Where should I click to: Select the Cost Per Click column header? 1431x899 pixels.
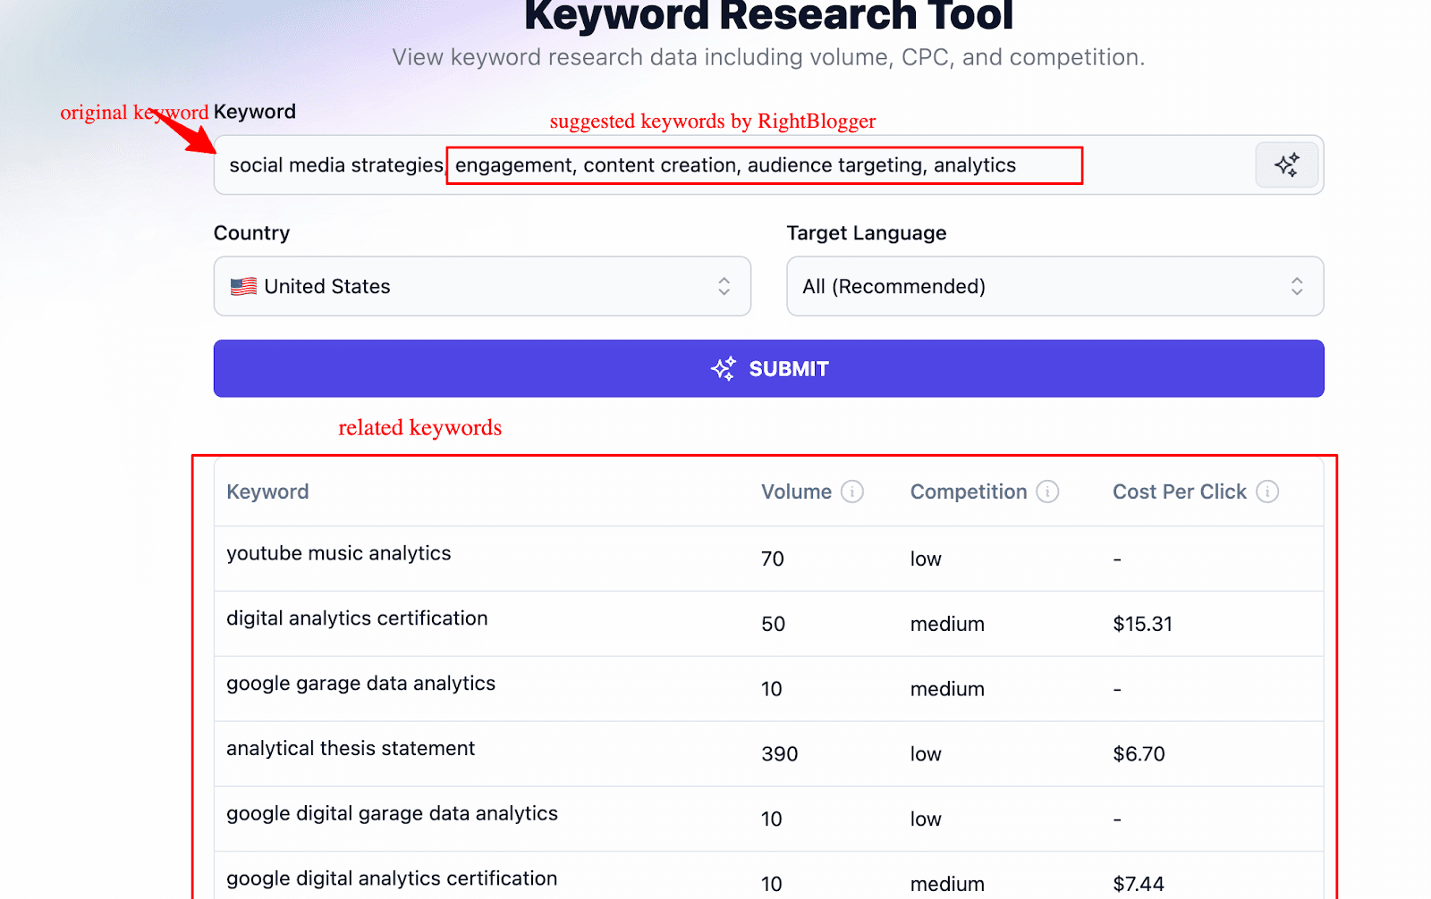1178,492
